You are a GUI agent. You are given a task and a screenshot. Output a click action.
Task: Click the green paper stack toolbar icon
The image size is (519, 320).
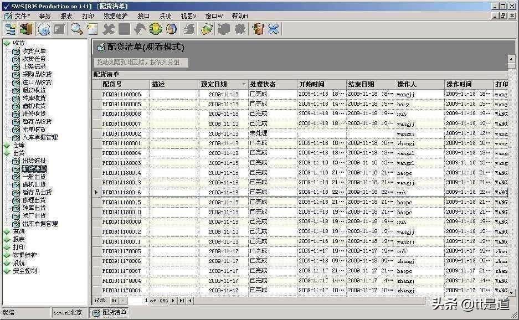tap(207, 29)
